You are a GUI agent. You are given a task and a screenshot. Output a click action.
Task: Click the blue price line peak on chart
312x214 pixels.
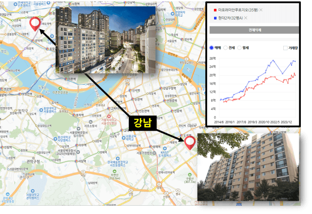coord(273,60)
